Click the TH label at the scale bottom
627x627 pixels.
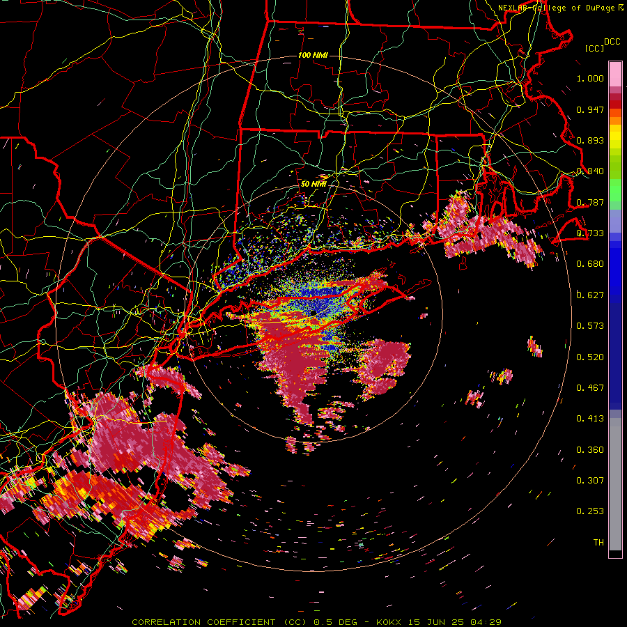[598, 543]
